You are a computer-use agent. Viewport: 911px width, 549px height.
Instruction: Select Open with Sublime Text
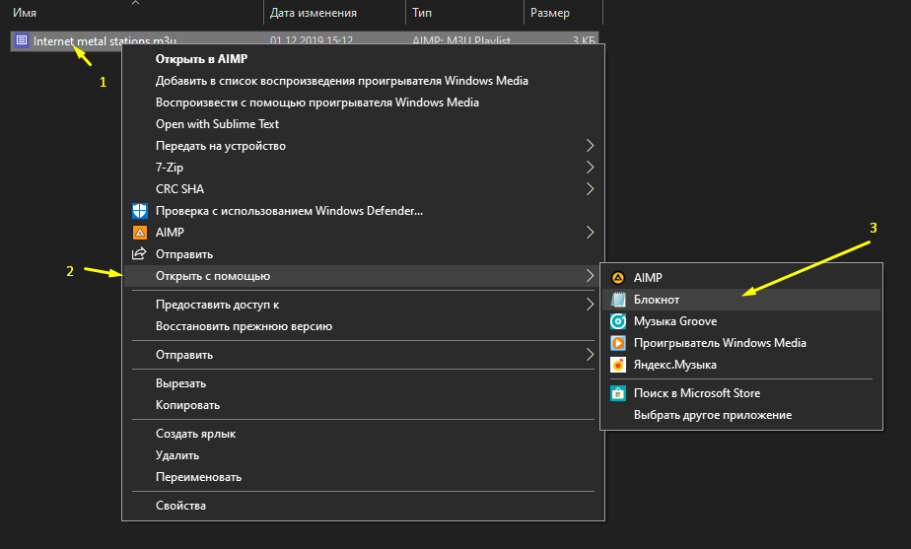pyautogui.click(x=363, y=124)
